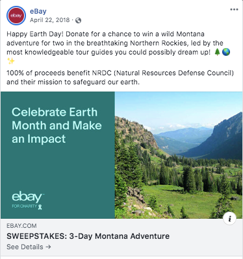Click the globe earth emoji in the post
The width and height of the screenshot is (243, 259).
pos(226,52)
